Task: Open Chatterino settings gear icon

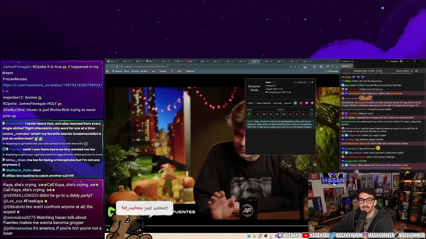Action: point(401,61)
